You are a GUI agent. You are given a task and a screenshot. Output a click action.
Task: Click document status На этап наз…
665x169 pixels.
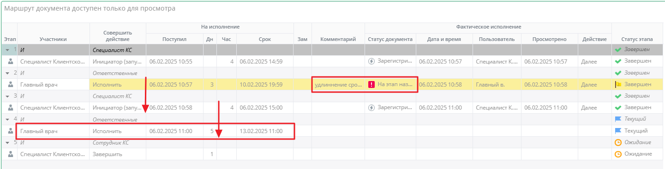(x=395, y=85)
